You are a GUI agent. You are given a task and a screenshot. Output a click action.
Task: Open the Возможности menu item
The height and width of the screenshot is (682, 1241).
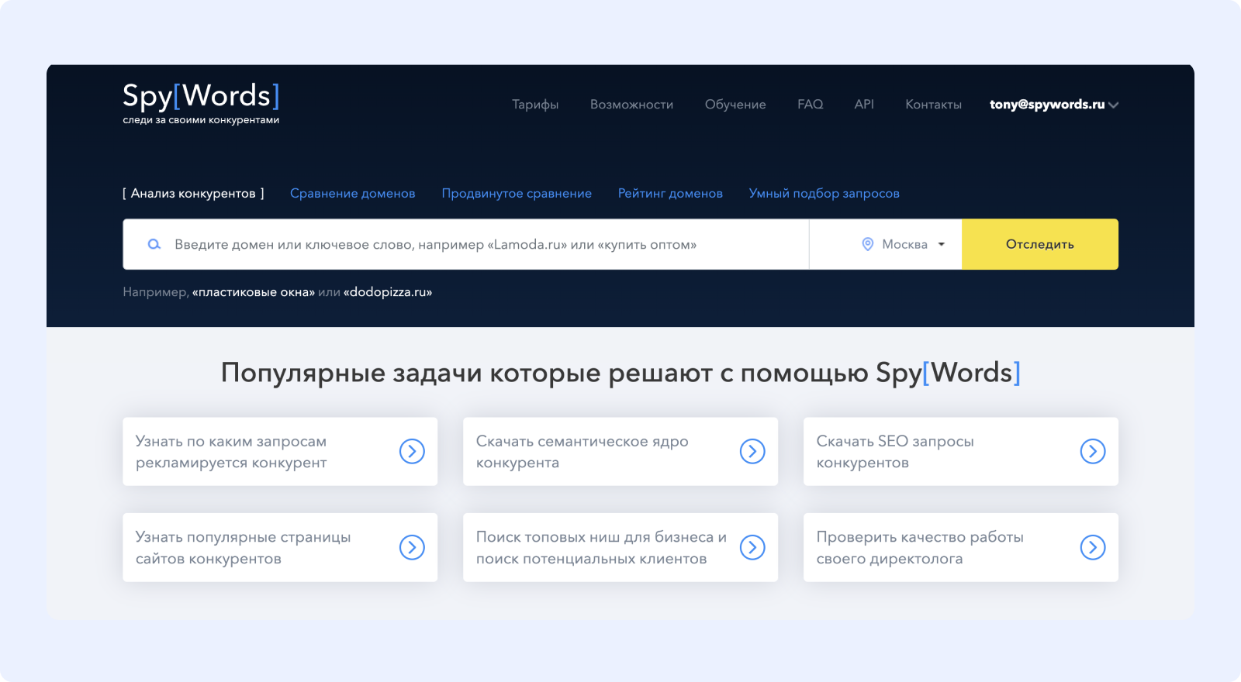[631, 105]
